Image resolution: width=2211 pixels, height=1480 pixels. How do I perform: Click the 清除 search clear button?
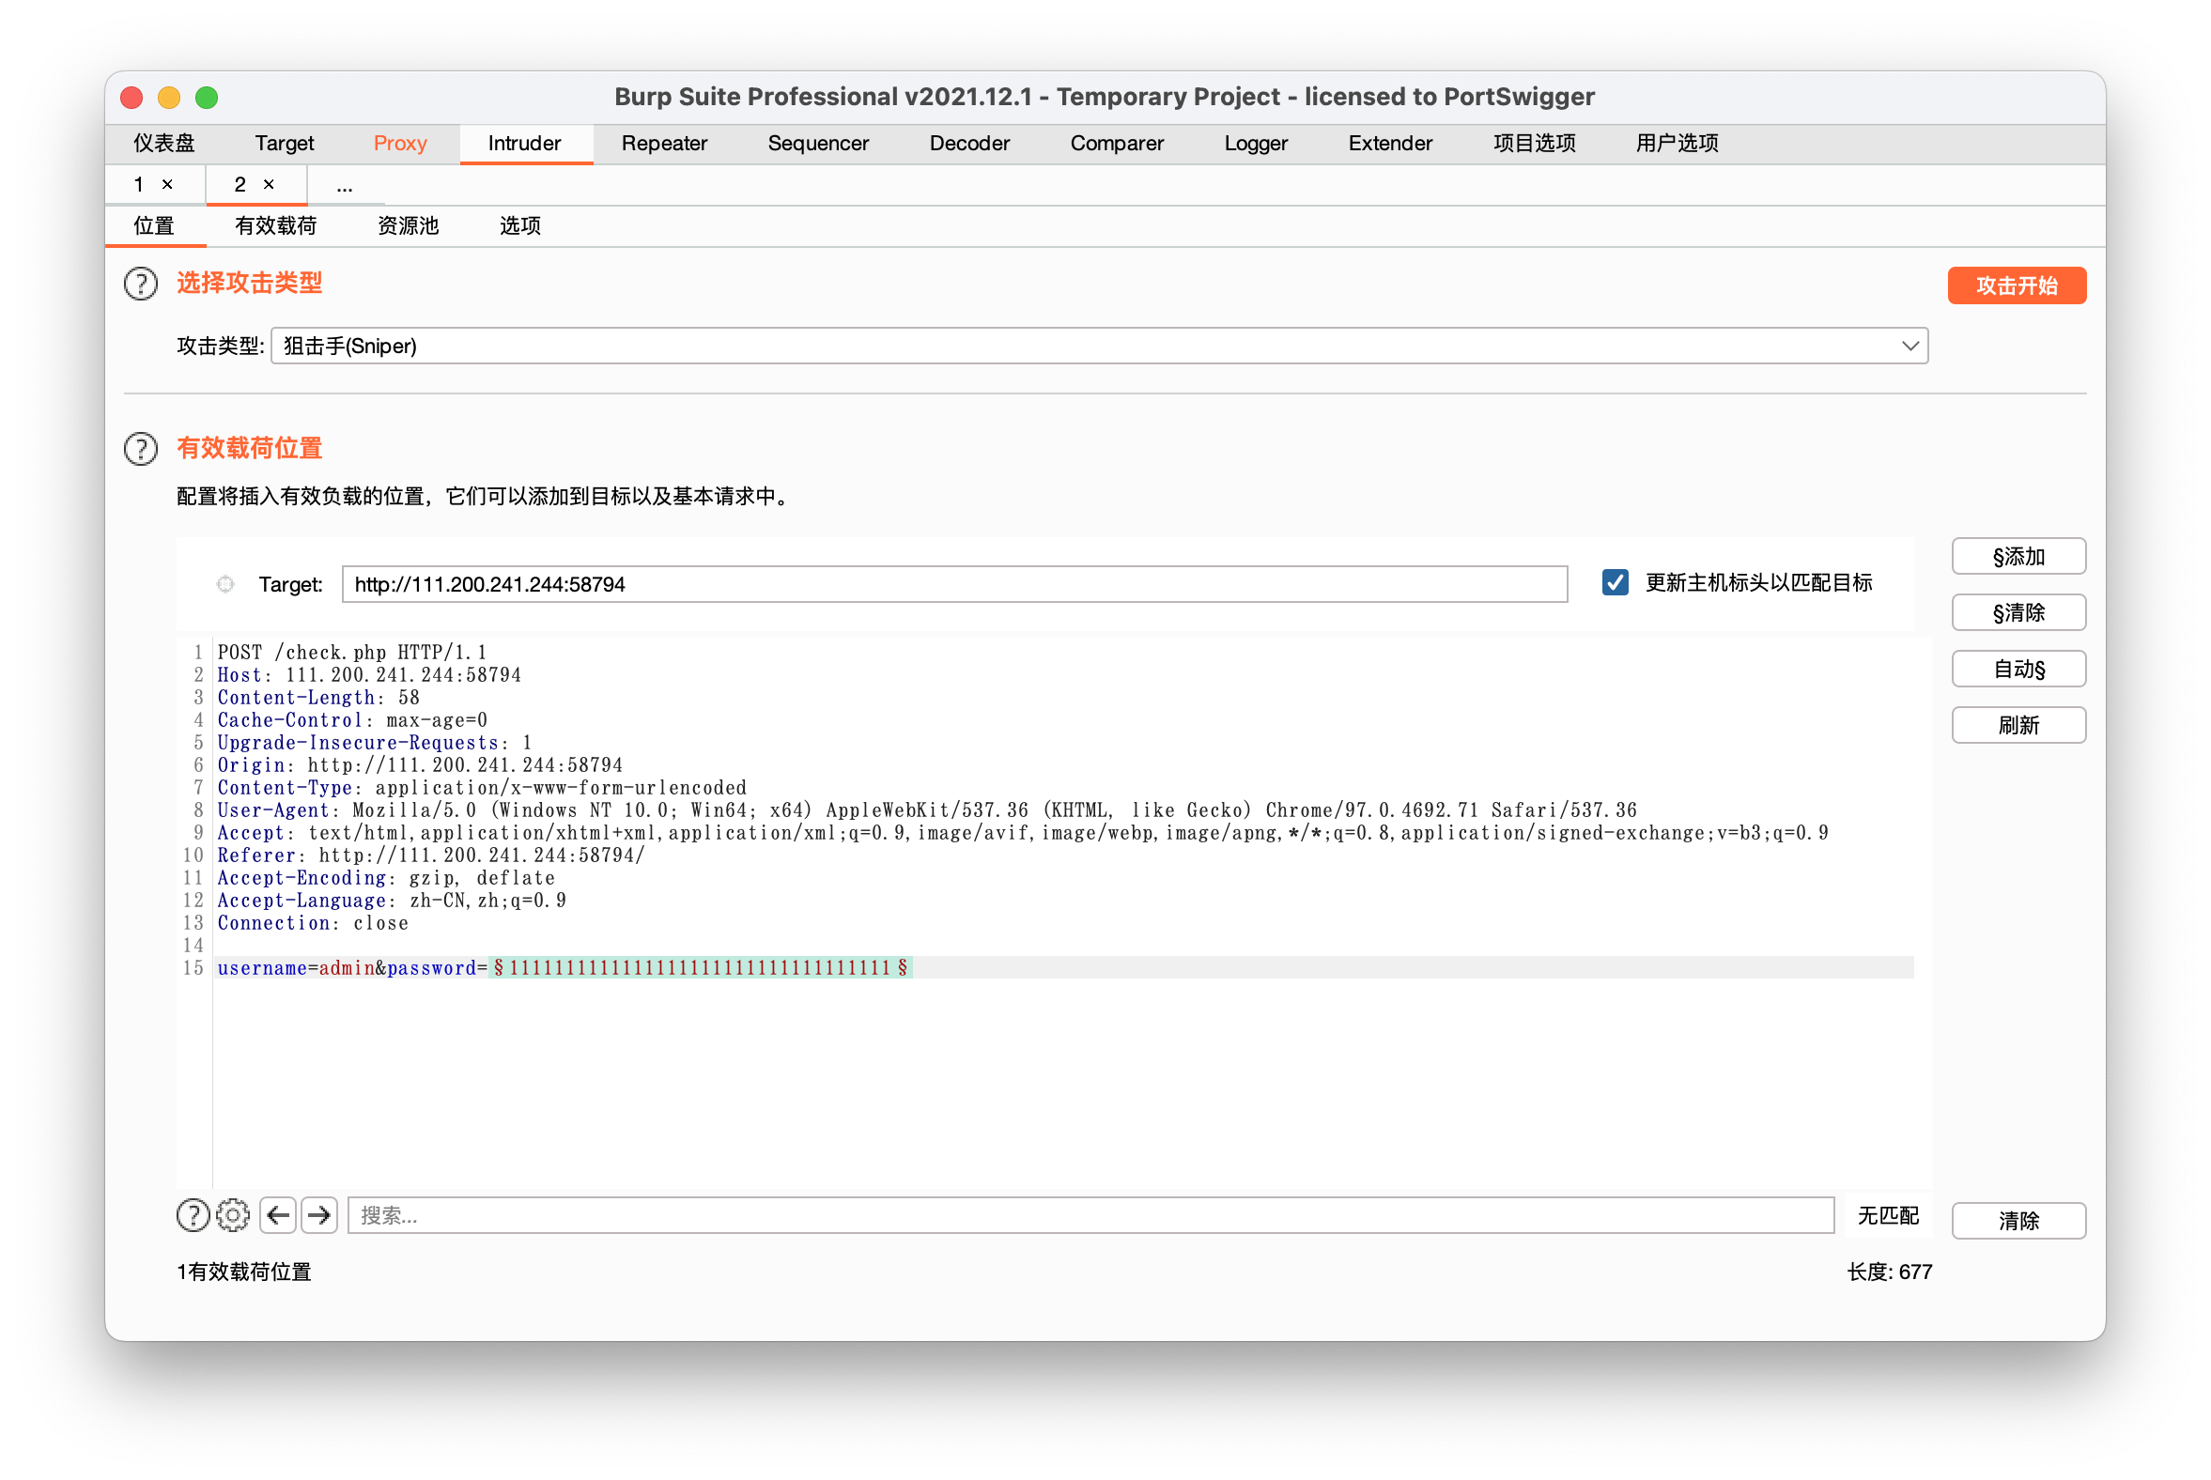tap(2019, 1222)
